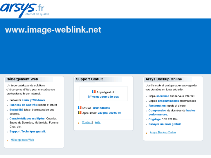The height and width of the screenshot is (158, 211).
Task: Click French flag beside Appel gratuit
Action: click(x=94, y=92)
